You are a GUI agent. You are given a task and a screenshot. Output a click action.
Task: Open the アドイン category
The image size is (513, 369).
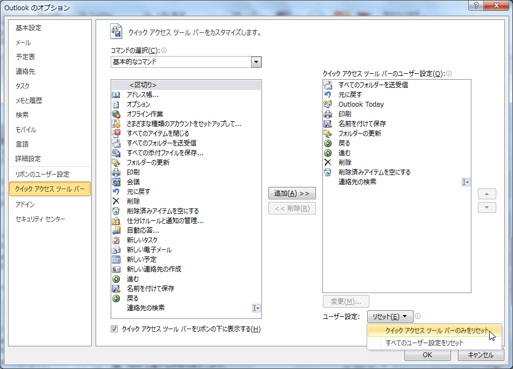tap(50, 205)
